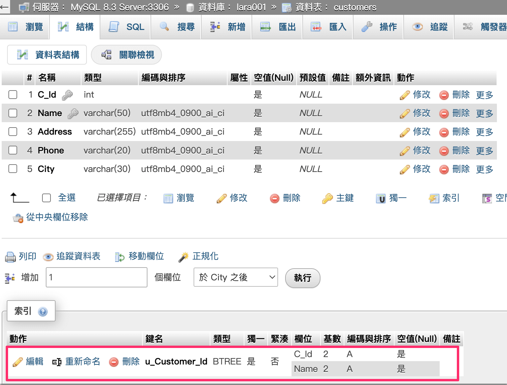
Task: Open 更多 menu for the C_Id row
Action: 484,95
